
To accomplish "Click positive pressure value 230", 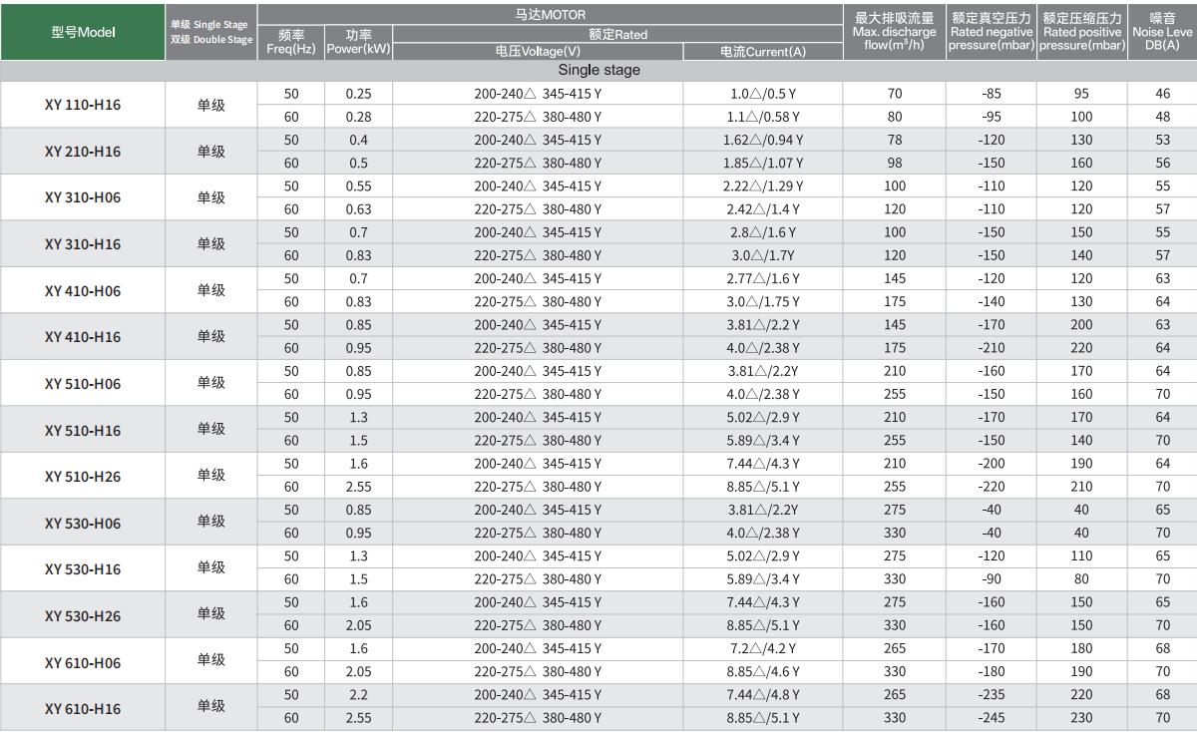I will tap(1082, 718).
